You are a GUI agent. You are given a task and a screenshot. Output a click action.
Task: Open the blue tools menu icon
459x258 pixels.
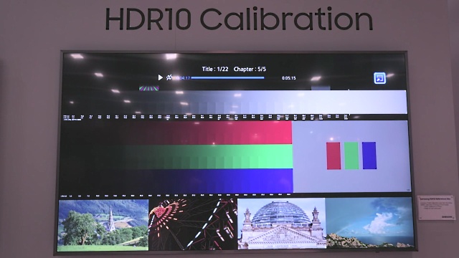(379, 78)
